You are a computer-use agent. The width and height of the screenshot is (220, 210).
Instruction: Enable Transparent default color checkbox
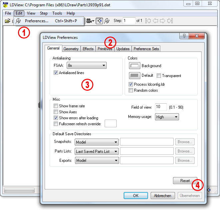(159, 75)
